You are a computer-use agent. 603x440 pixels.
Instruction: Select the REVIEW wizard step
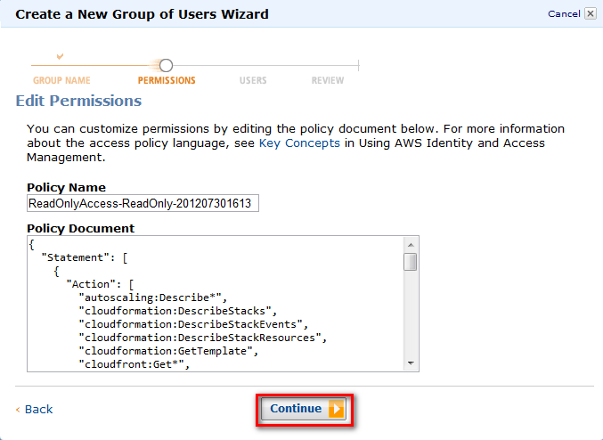click(328, 80)
